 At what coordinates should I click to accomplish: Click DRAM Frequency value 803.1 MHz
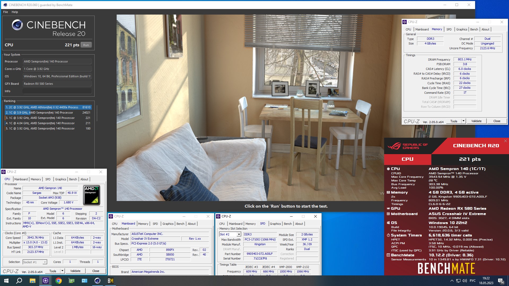coord(464,59)
